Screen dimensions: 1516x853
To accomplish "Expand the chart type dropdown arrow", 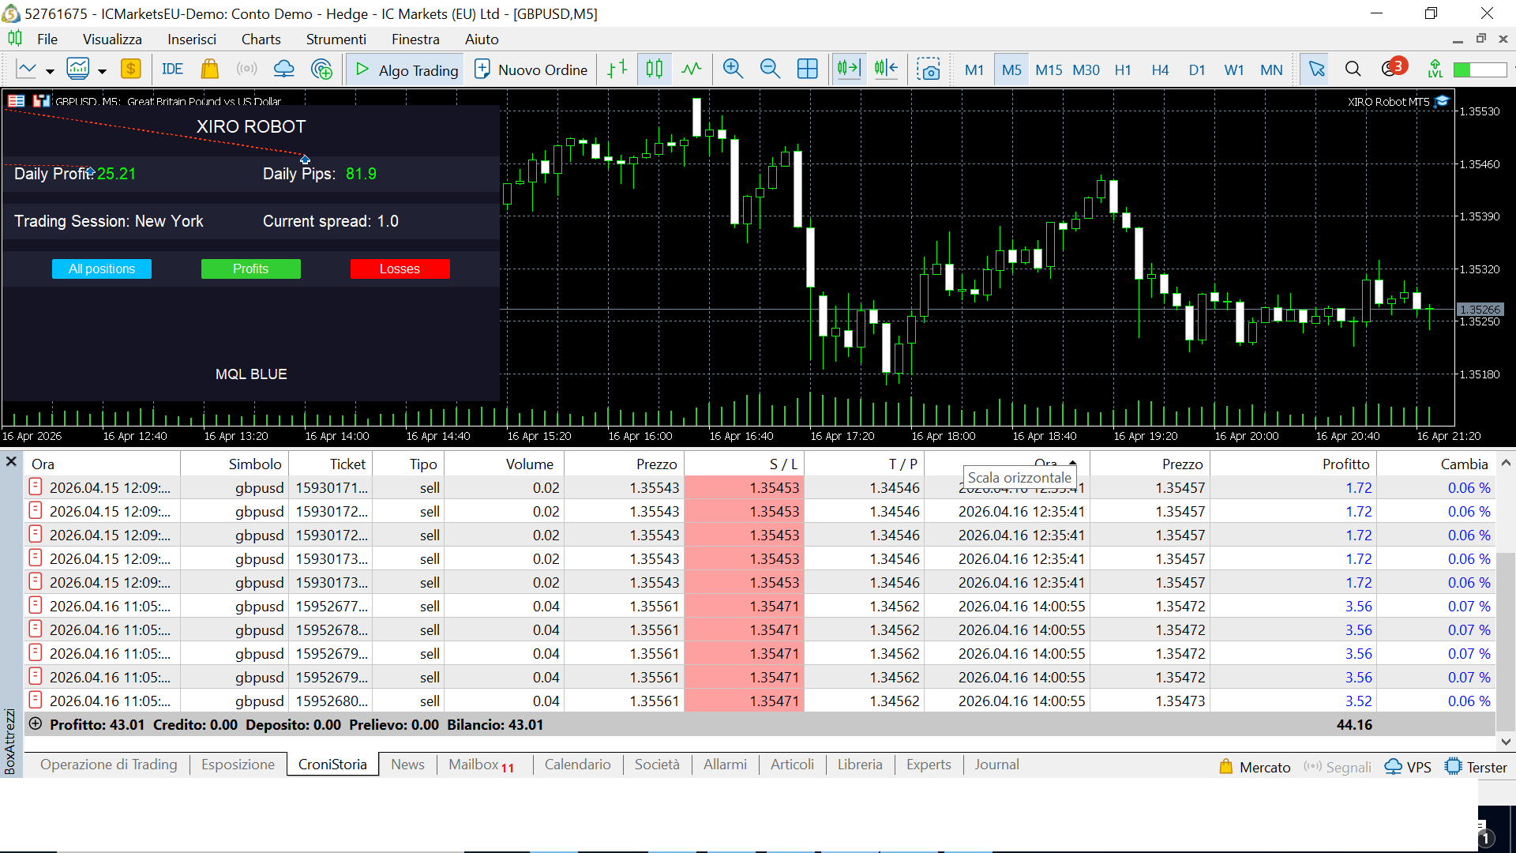I will click(50, 71).
